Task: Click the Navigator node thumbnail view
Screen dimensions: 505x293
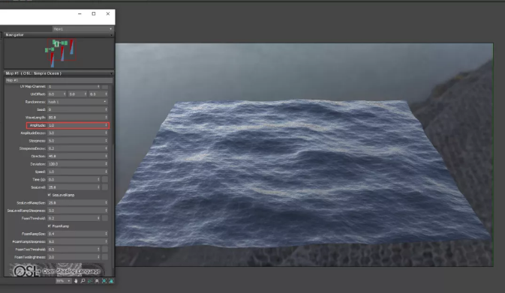Action: coord(59,53)
